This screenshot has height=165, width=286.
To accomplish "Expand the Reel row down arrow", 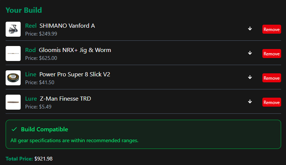I will (250, 29).
